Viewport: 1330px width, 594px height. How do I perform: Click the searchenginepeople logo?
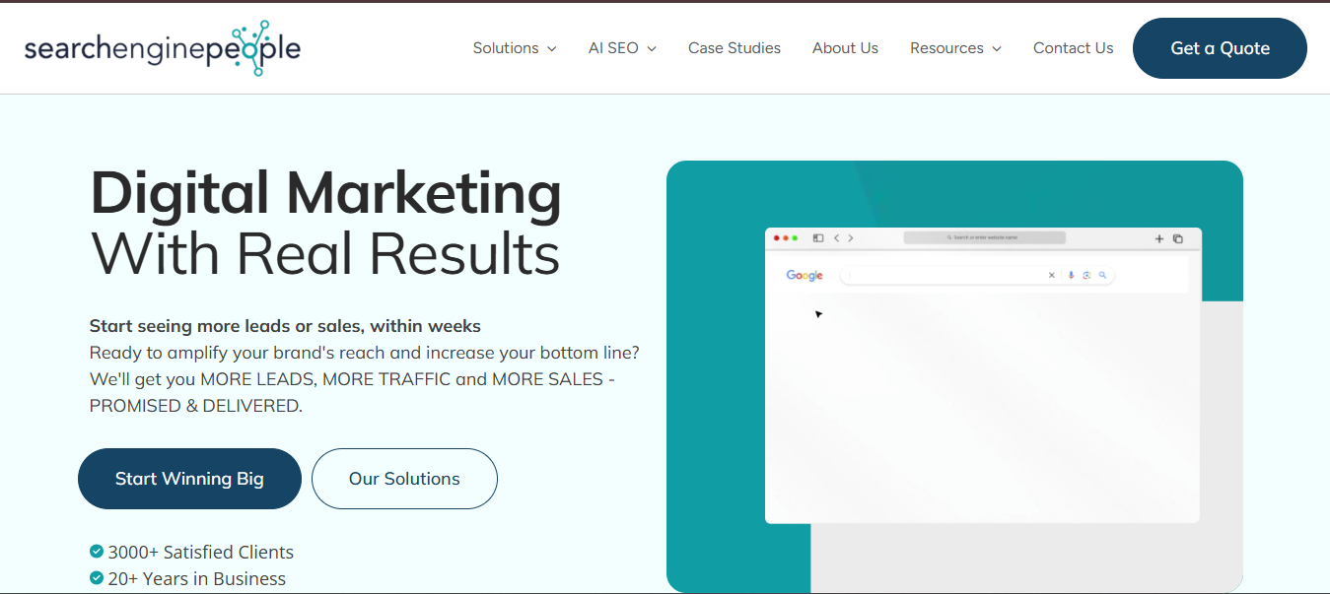[163, 48]
